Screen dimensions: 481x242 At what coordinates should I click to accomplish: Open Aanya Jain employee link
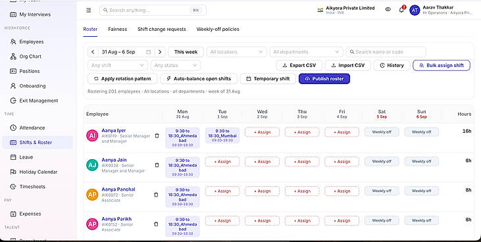click(x=114, y=160)
